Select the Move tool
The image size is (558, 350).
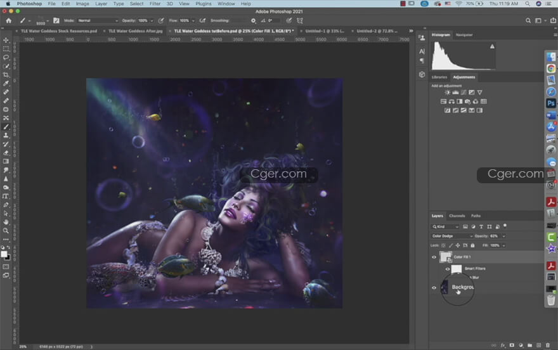coord(6,40)
